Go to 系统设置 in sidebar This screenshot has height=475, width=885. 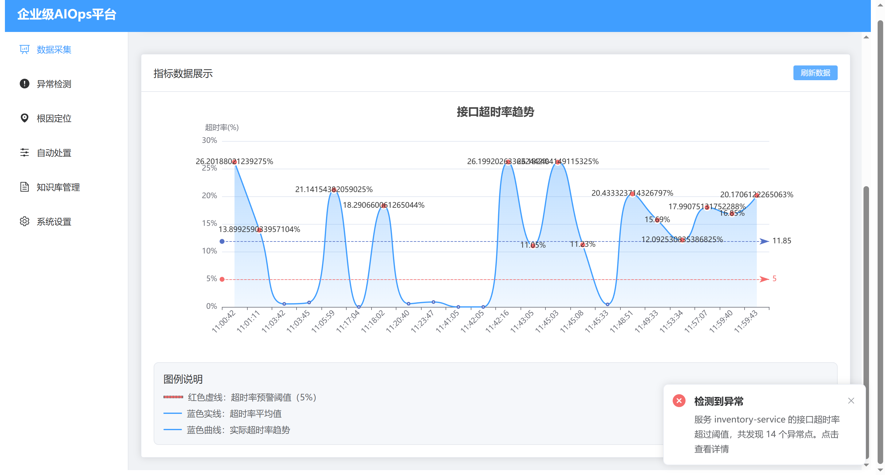click(x=54, y=221)
